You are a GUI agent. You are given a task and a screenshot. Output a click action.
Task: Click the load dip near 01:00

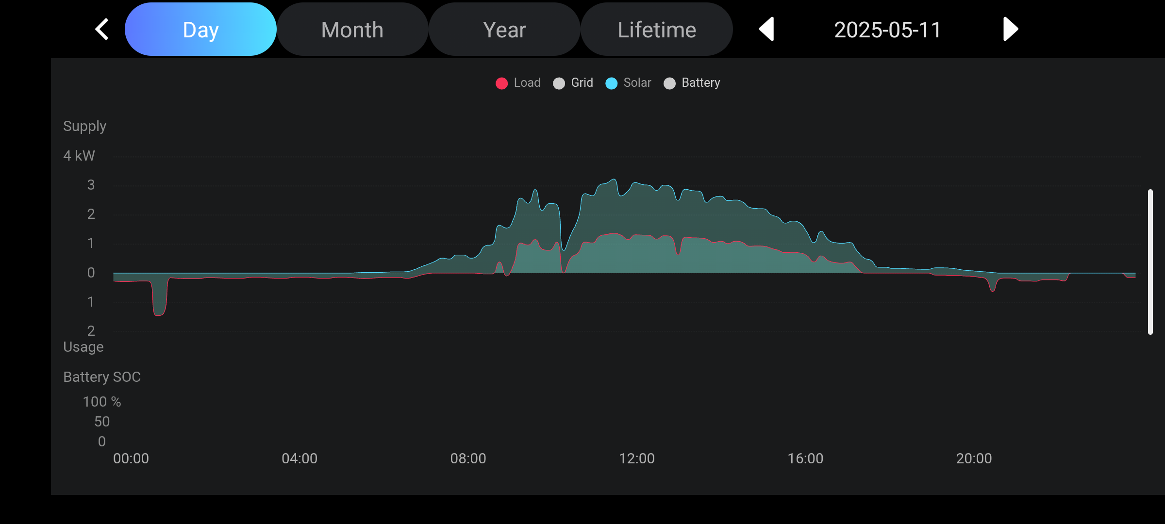159,313
